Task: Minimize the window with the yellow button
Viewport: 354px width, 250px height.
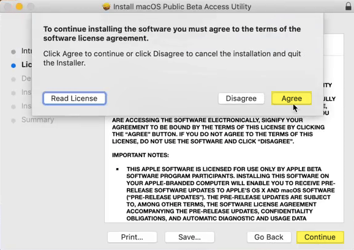Action: pos(19,7)
